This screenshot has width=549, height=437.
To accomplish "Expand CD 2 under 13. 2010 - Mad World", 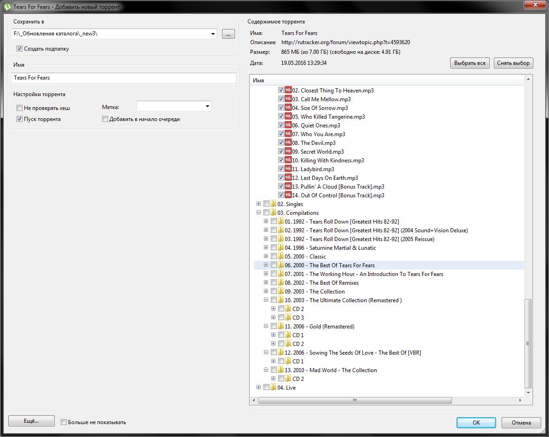I will (273, 378).
